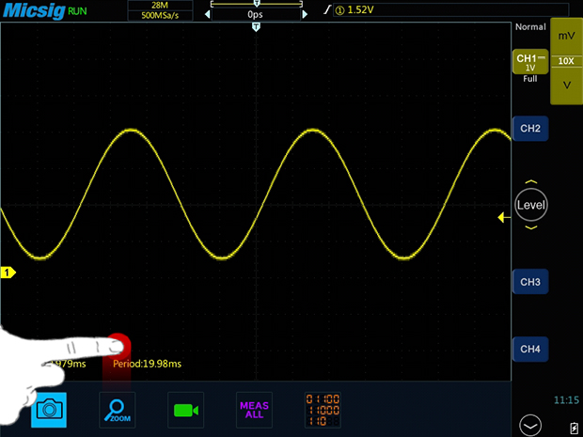
Task: Toggle channel CH2 on
Action: click(530, 128)
